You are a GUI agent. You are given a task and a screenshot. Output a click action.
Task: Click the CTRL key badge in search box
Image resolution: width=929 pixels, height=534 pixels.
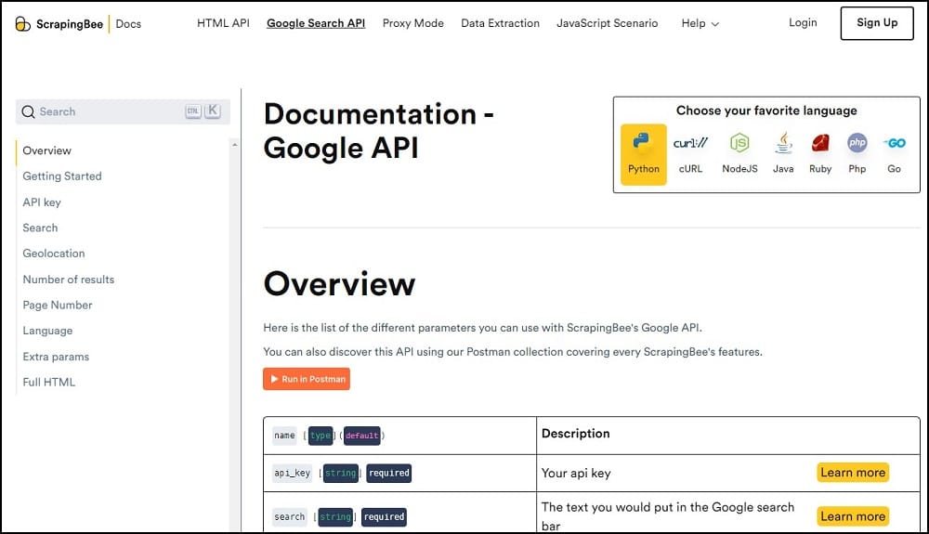click(193, 111)
